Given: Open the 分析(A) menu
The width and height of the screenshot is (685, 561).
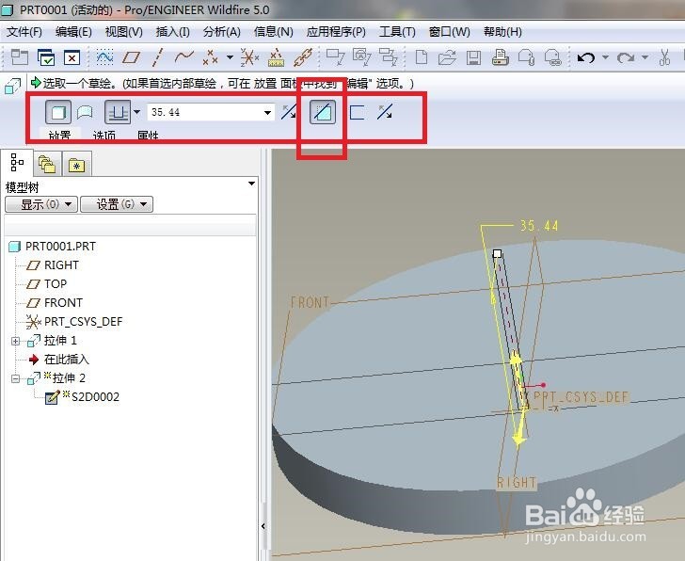Looking at the screenshot, I should 221,32.
